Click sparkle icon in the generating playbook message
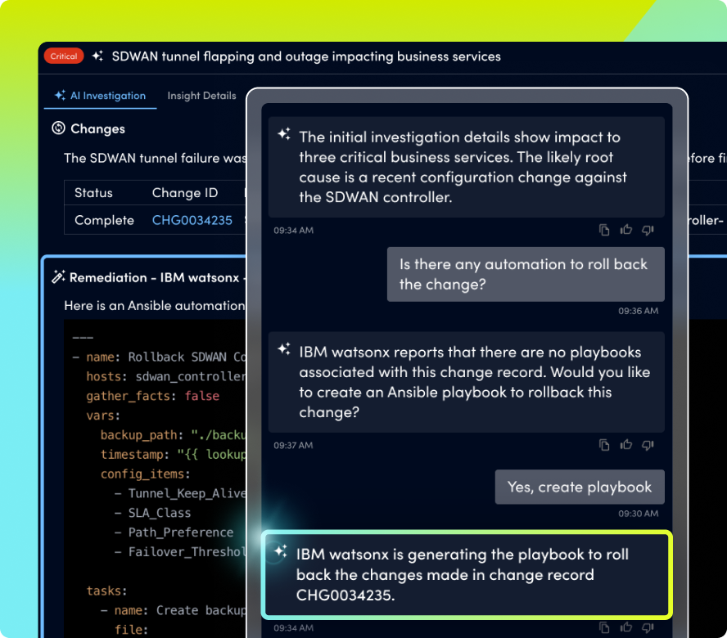This screenshot has height=638, width=727. point(281,552)
